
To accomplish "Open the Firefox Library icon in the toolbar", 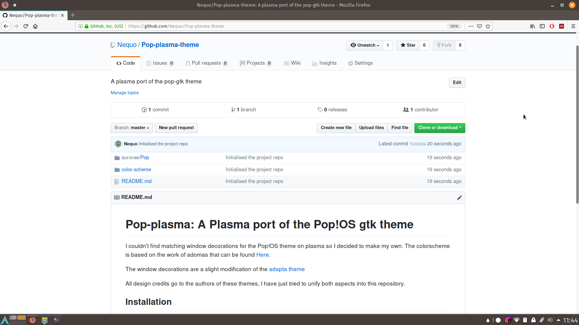I will tap(533, 26).
